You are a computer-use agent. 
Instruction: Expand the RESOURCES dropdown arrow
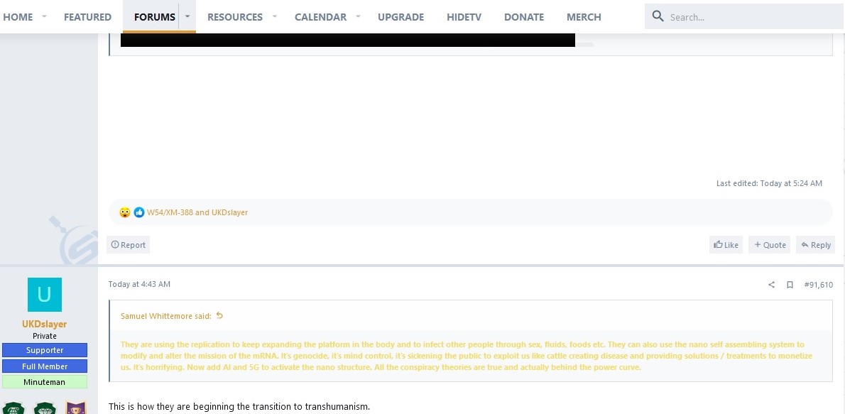(274, 16)
